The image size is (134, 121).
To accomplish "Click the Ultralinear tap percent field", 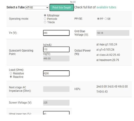I will (x=56, y=113).
